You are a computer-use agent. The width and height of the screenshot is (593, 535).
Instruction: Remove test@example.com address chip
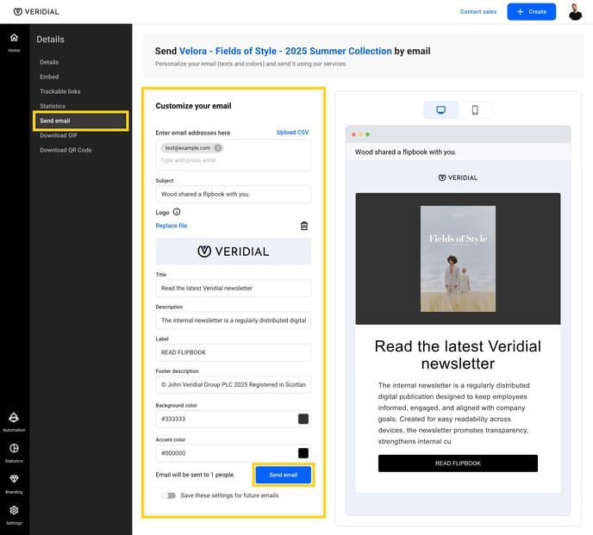pos(218,148)
